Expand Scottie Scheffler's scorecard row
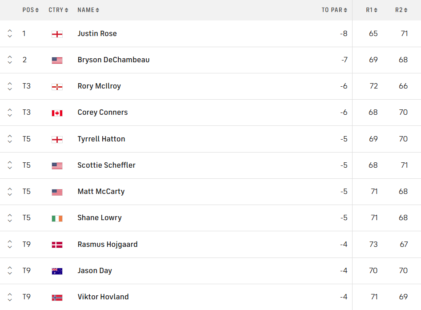Viewport: 421px width, 310px height. pos(10,165)
